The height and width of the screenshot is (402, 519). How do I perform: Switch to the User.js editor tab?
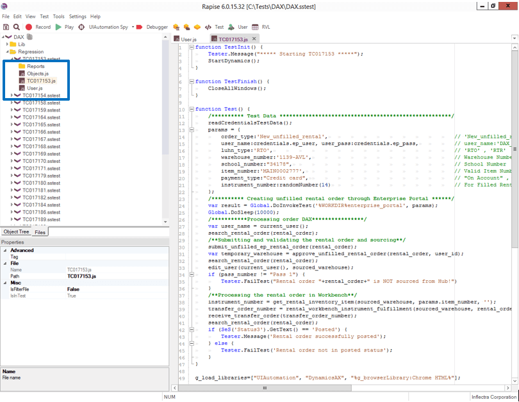(x=185, y=39)
